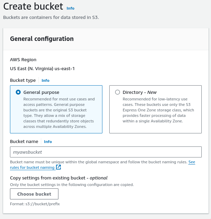The width and height of the screenshot is (211, 219).
Task: Focus the Bucket name text field
Action: (x=106, y=152)
